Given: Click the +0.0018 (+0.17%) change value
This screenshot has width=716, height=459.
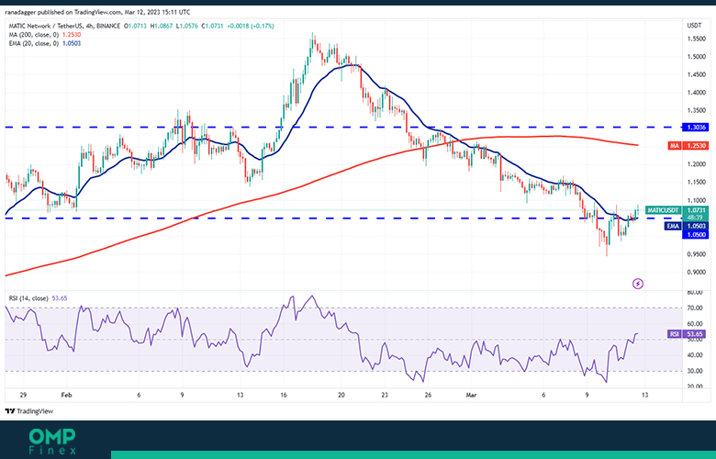Looking at the screenshot, I should pyautogui.click(x=251, y=26).
